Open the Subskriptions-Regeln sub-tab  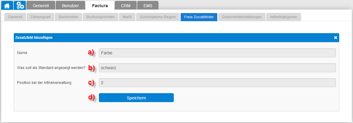pos(158,17)
